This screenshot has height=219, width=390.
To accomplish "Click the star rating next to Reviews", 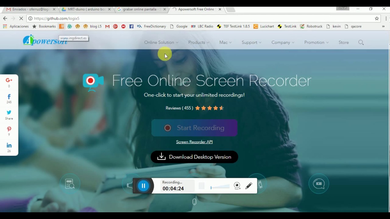I will (210, 108).
